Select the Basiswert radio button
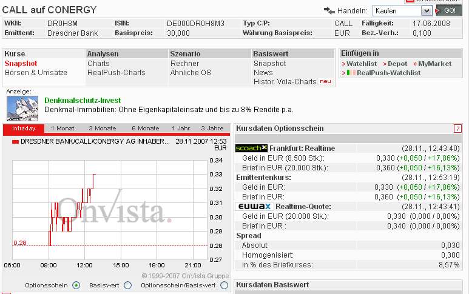This screenshot has width=469, height=294. [x=128, y=286]
